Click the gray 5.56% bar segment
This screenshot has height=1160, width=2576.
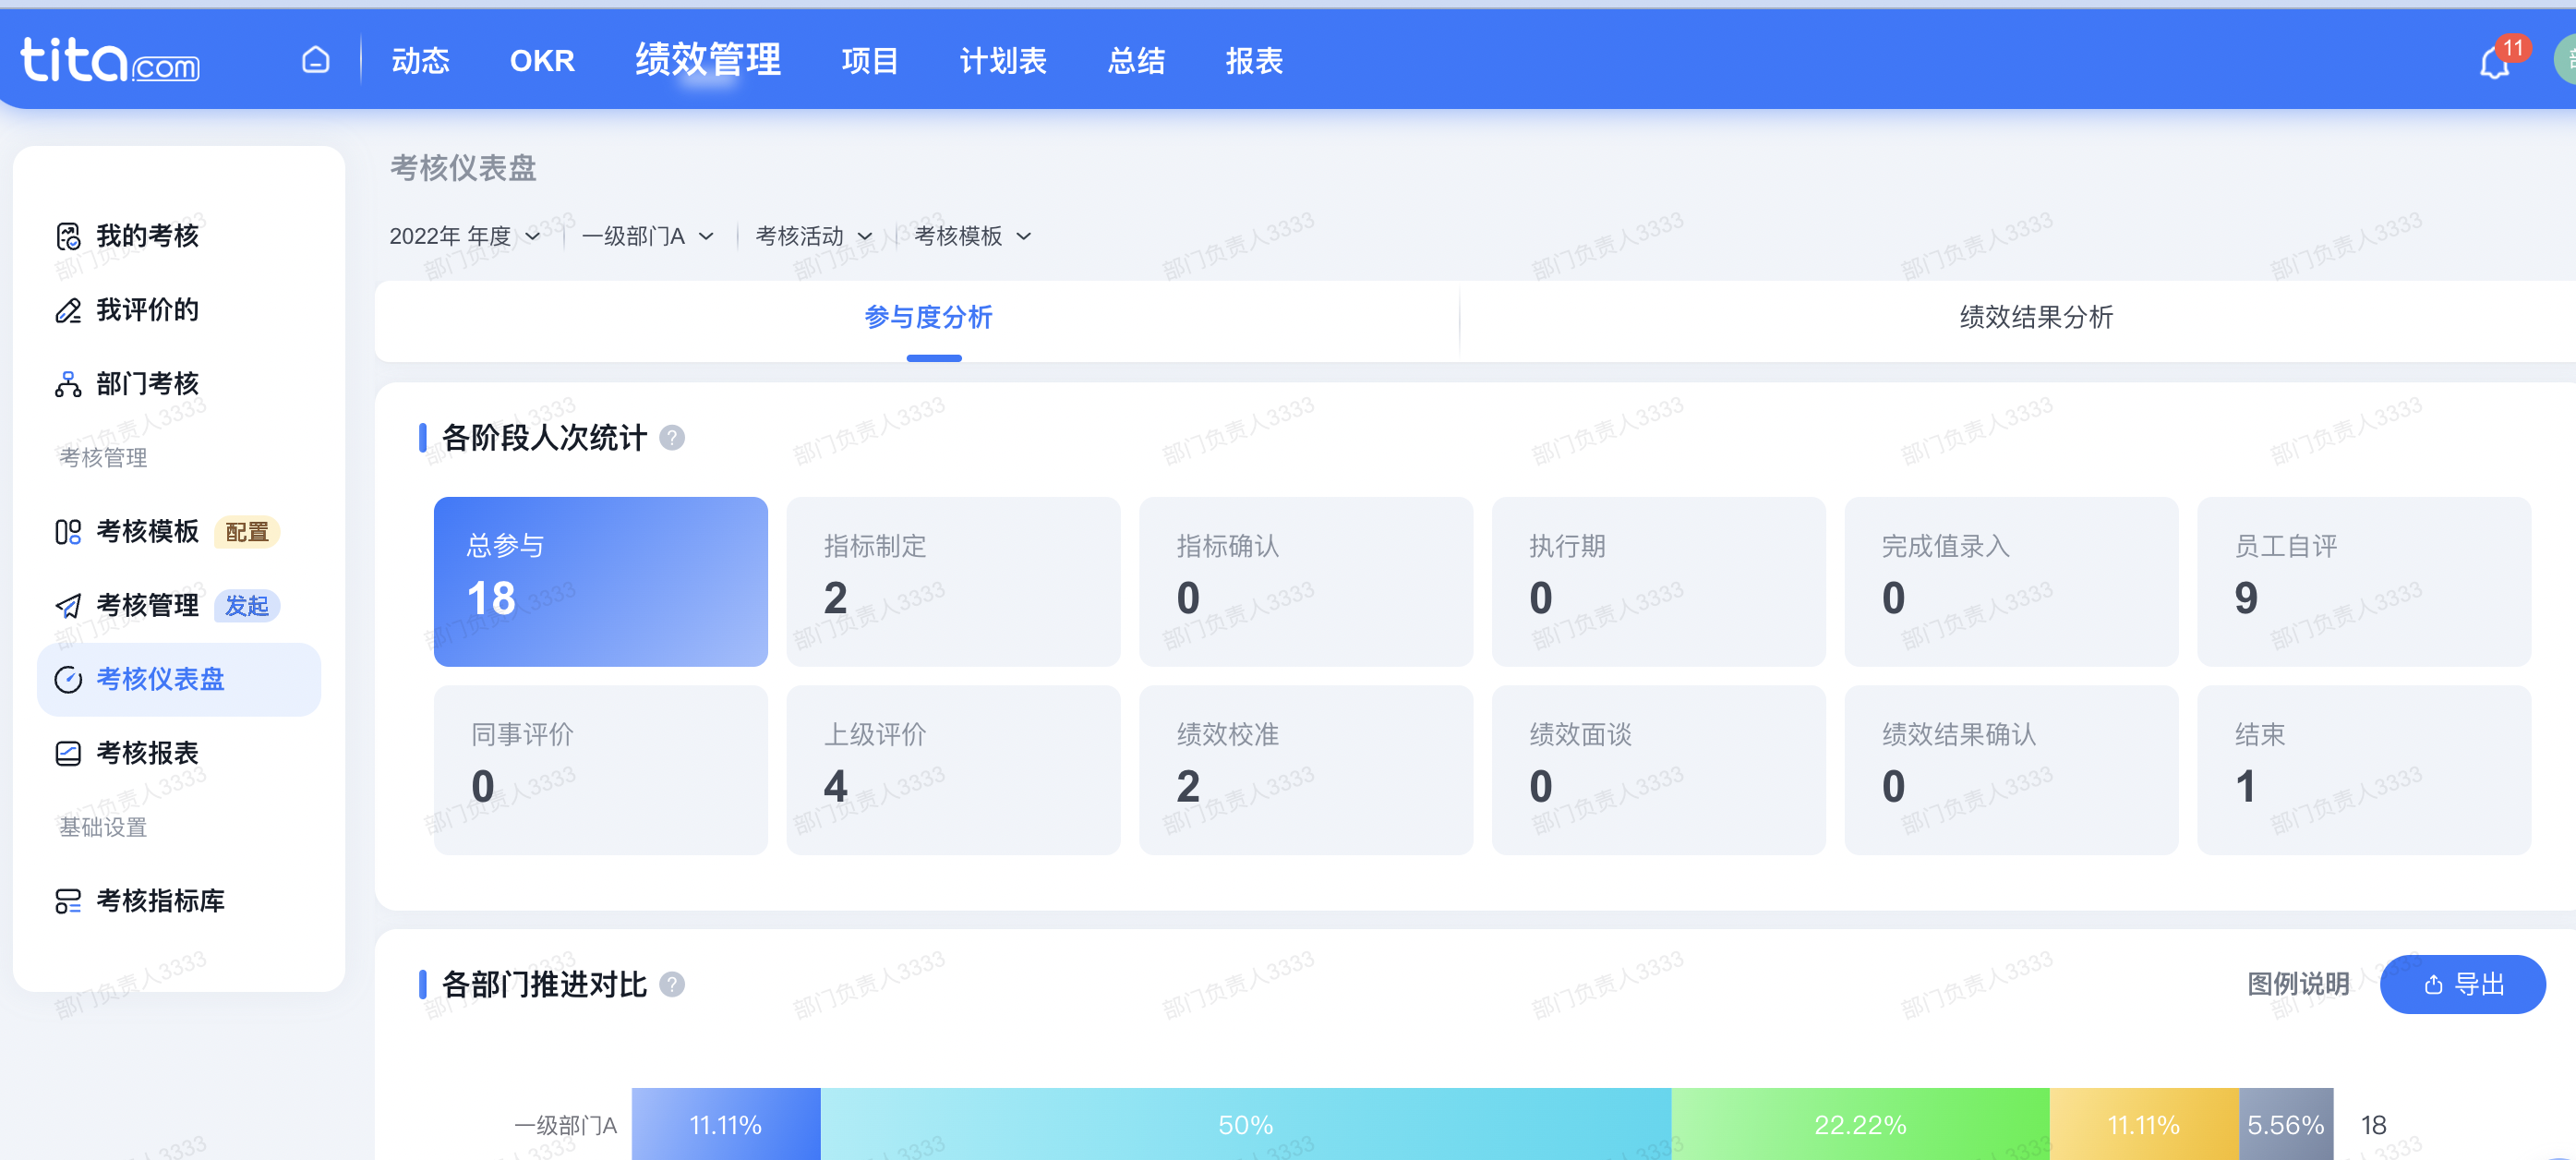tap(2286, 1125)
